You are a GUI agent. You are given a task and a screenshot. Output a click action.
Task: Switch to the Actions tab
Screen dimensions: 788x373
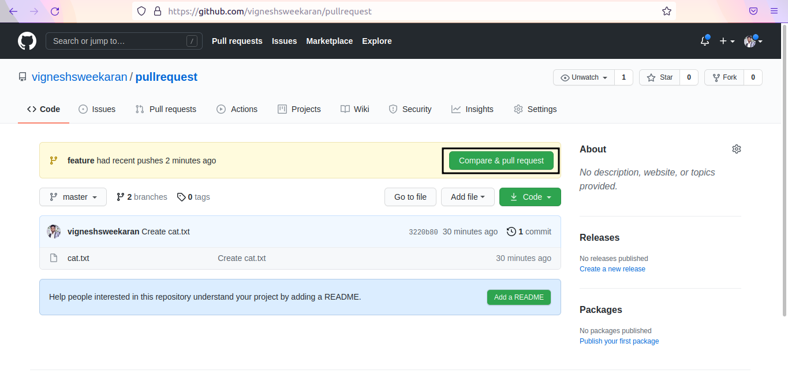tap(237, 109)
